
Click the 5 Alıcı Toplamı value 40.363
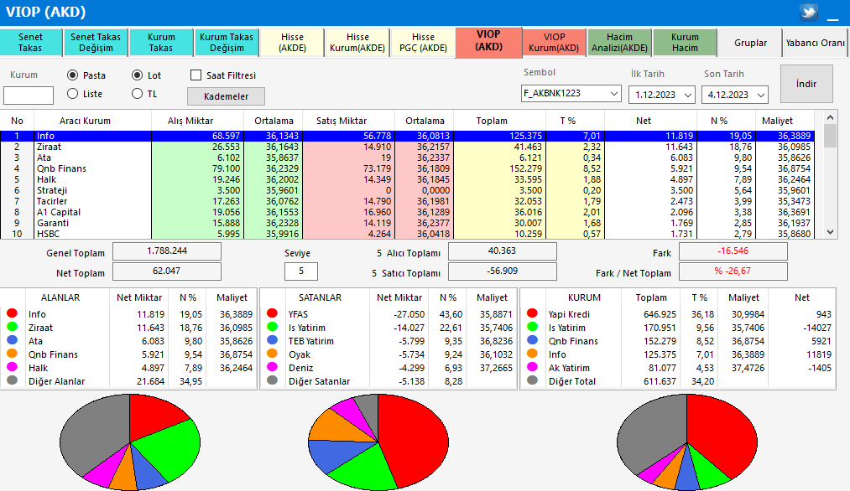(x=503, y=251)
